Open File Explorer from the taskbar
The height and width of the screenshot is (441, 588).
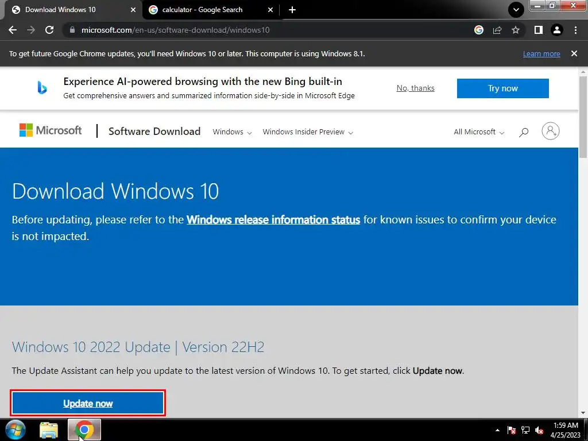pyautogui.click(x=49, y=430)
